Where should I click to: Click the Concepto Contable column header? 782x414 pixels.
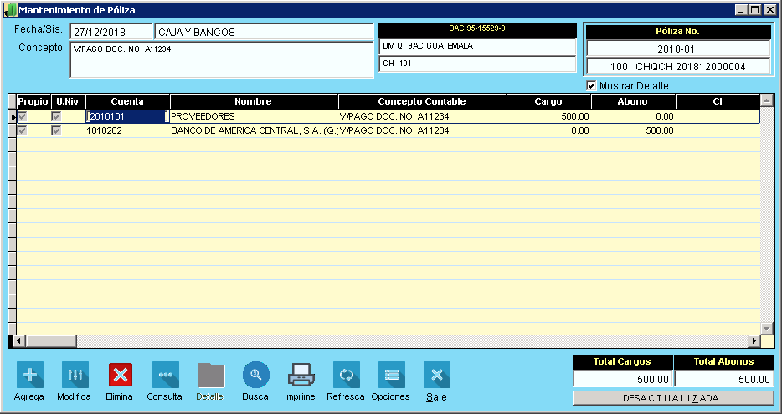pos(422,102)
